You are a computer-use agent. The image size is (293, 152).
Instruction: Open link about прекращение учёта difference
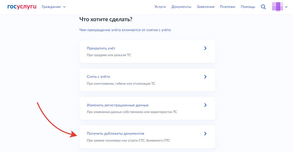point(125,30)
